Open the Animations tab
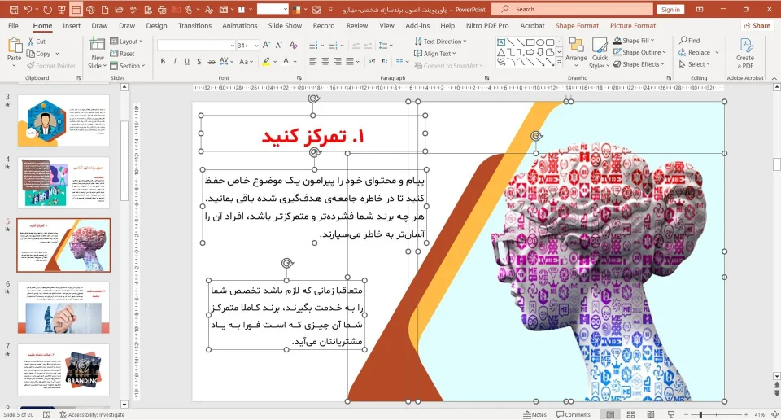This screenshot has width=781, height=420. point(239,26)
